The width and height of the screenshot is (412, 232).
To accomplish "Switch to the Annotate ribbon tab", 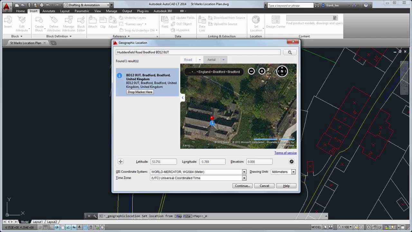I will point(49,11).
